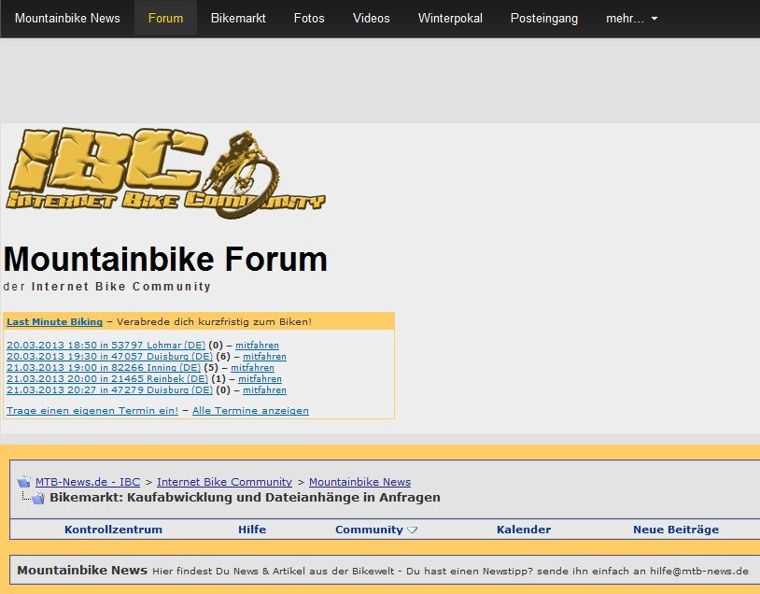Click the der Internet Bike Community subtitle
This screenshot has width=760, height=594.
(x=107, y=287)
